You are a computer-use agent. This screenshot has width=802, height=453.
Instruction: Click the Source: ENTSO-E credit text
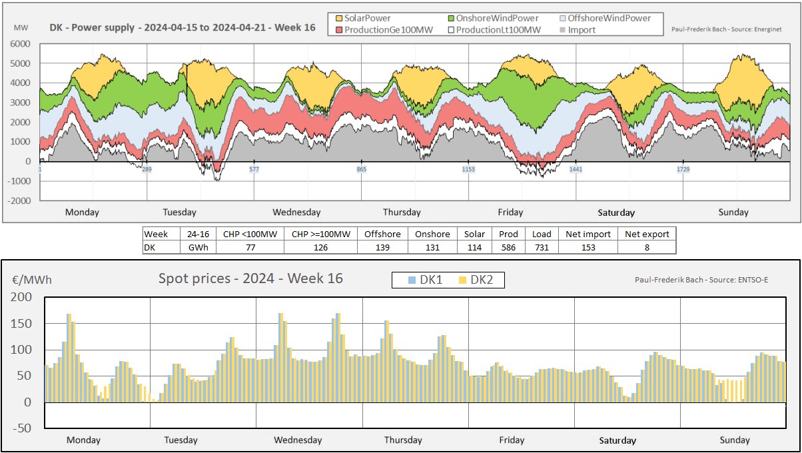(x=701, y=280)
